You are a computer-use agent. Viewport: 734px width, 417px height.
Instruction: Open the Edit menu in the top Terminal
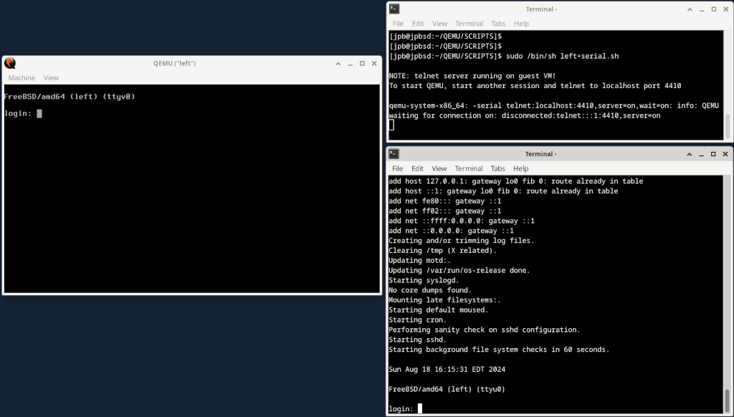coord(418,23)
